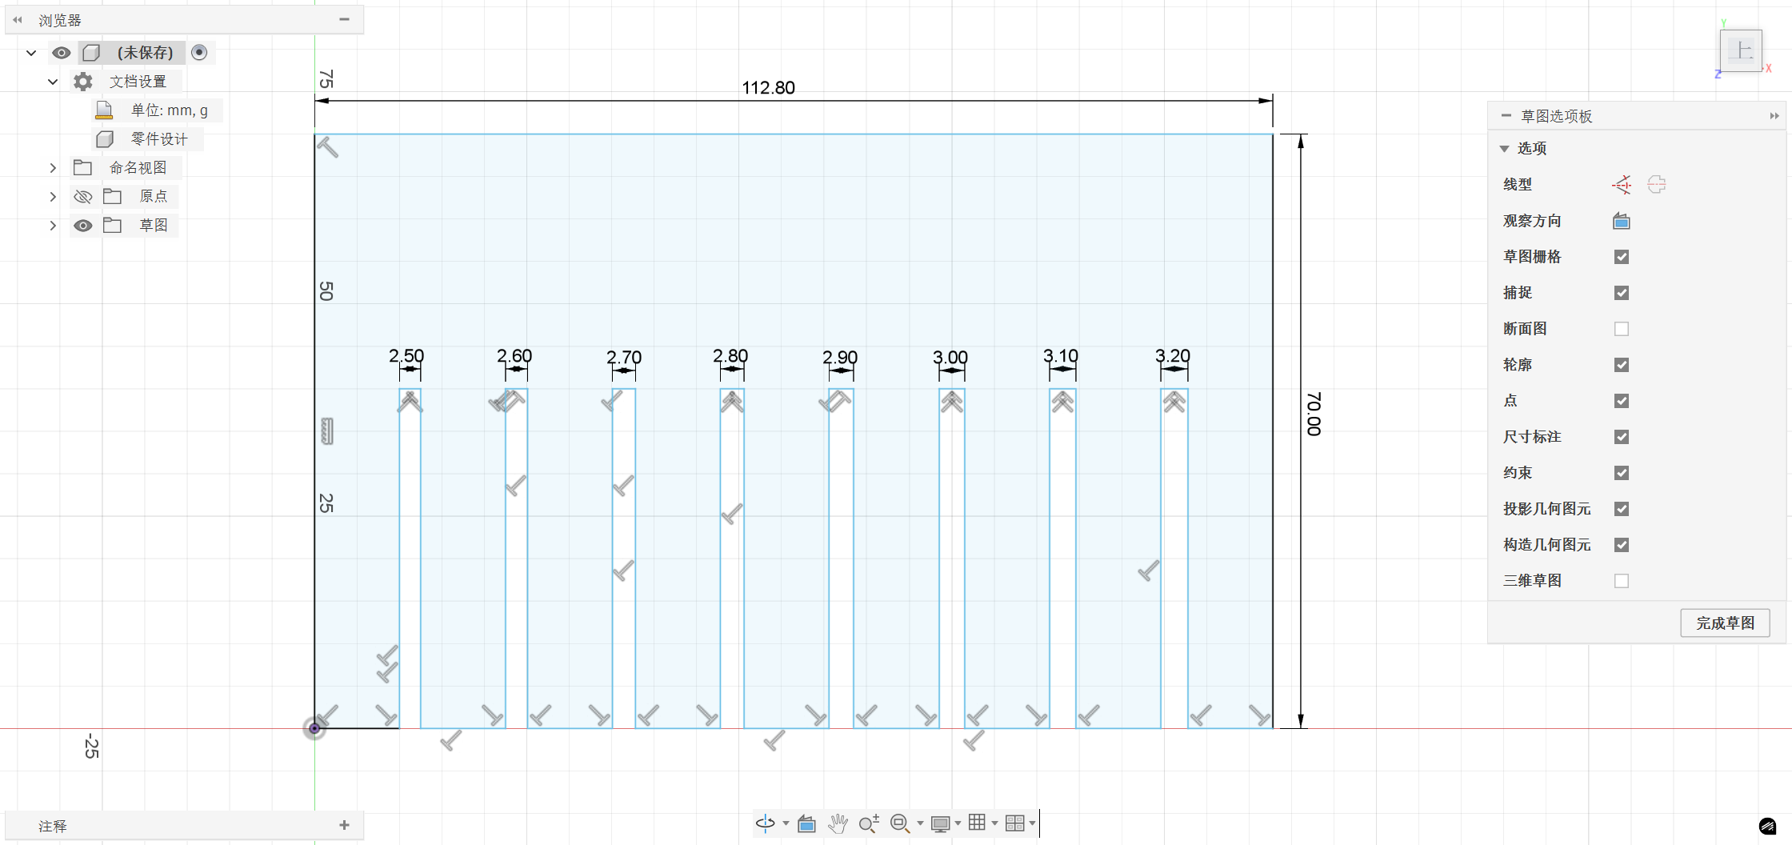Viewport: 1792px width, 845px height.
Task: Click component icon beside 零件设计
Action: coord(105,139)
